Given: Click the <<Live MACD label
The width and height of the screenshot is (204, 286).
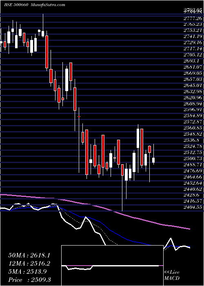Looking at the screenshot, I should [x=172, y=275].
